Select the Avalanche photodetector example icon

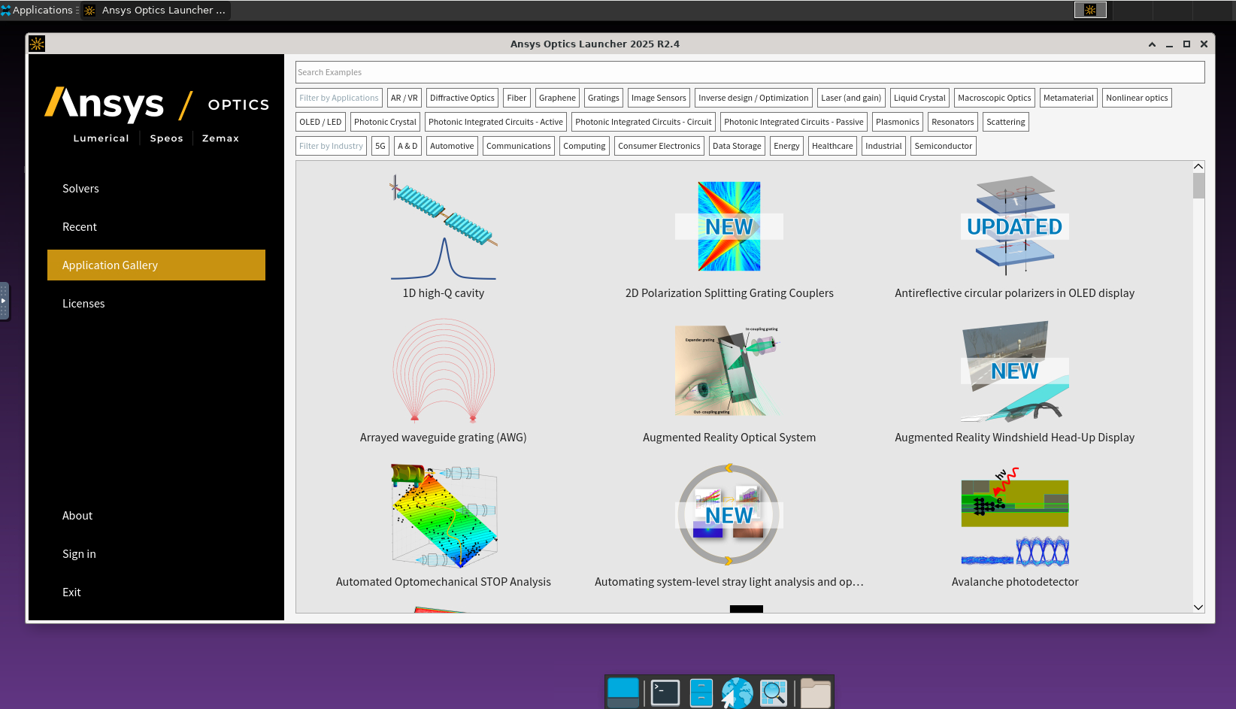click(1014, 516)
